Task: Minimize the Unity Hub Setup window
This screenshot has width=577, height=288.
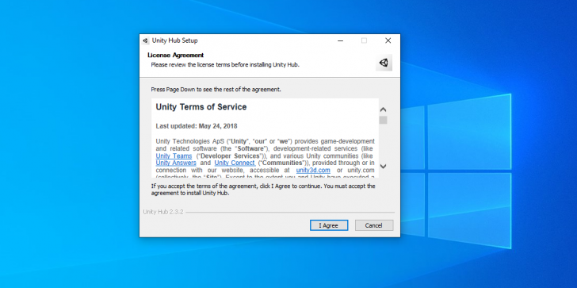Action: click(x=340, y=40)
